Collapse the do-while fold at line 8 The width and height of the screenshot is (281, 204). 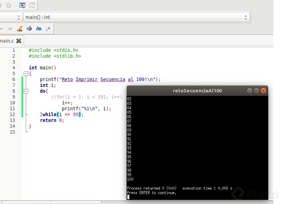point(25,91)
